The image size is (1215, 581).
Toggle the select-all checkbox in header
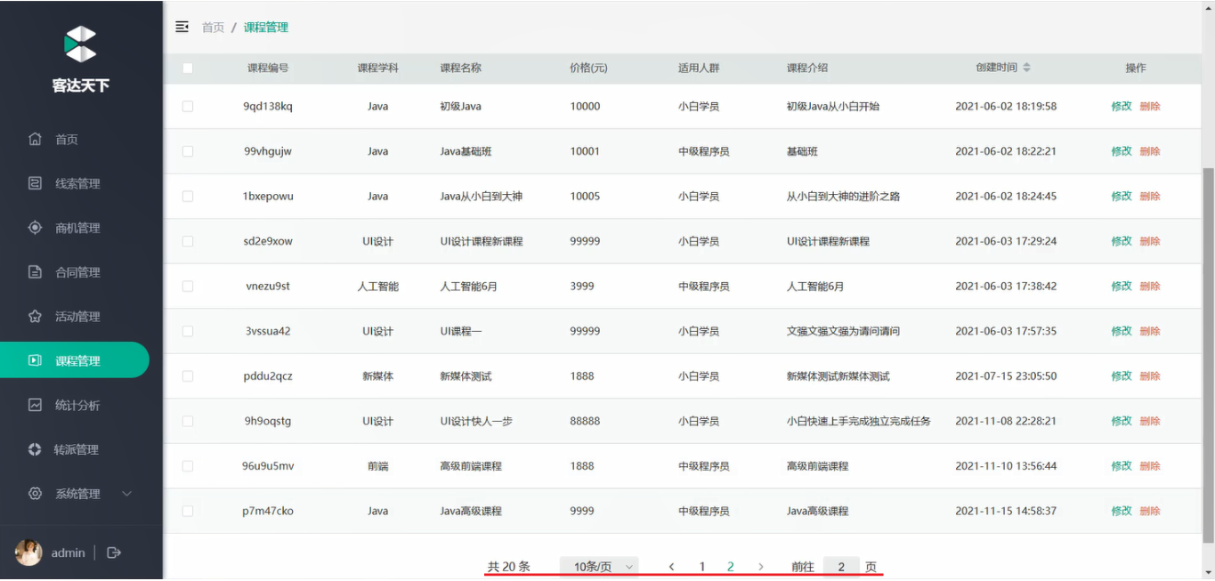[x=187, y=68]
